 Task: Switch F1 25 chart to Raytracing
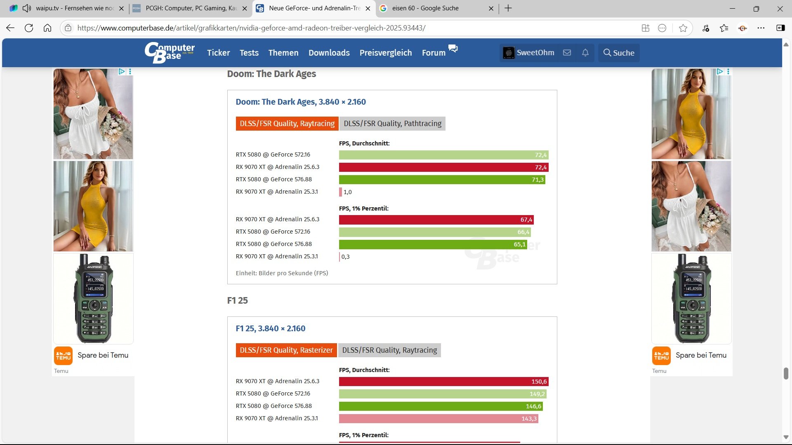click(x=389, y=350)
